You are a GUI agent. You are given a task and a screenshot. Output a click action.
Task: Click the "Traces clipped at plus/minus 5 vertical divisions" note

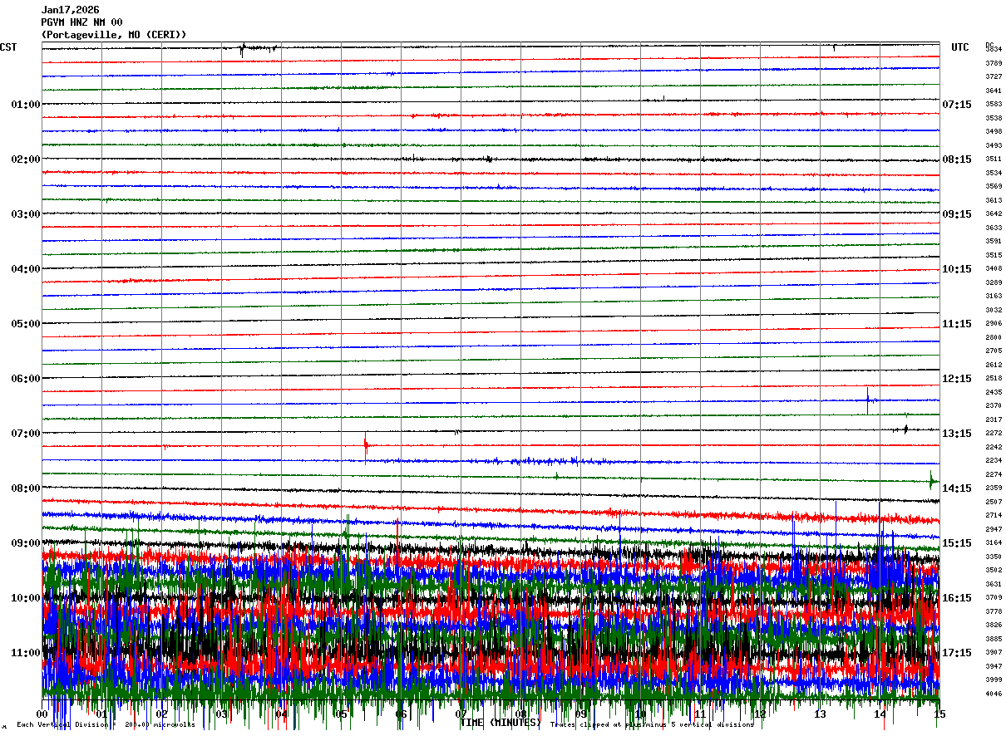click(652, 725)
